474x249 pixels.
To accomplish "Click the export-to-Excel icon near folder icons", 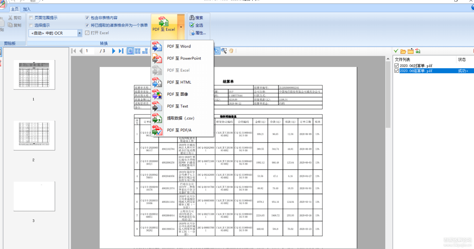I will [x=418, y=51].
